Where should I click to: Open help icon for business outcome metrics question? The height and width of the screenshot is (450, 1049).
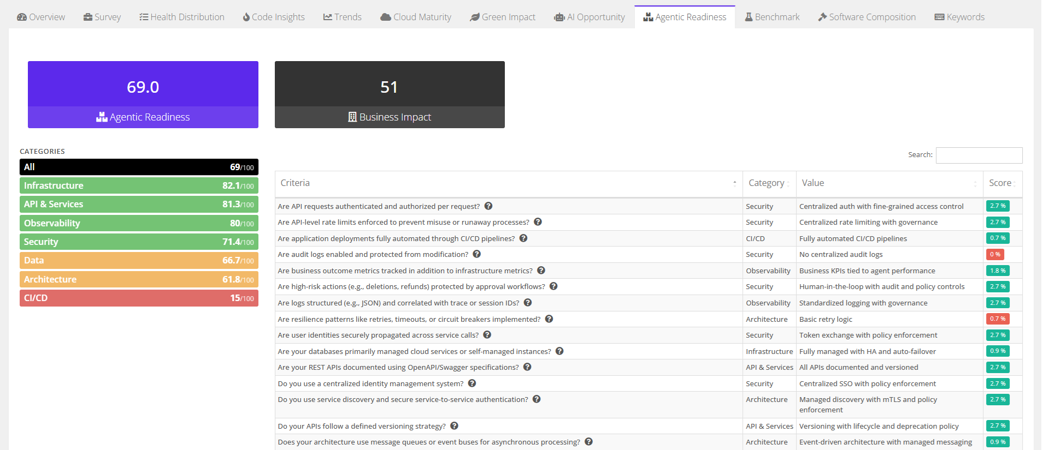tap(541, 271)
